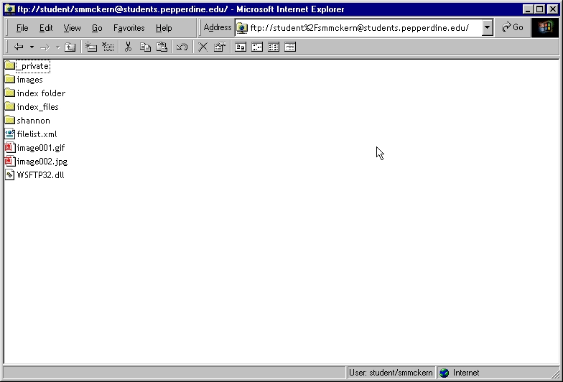
Task: Click the filelist.xml file name
Action: pos(37,134)
